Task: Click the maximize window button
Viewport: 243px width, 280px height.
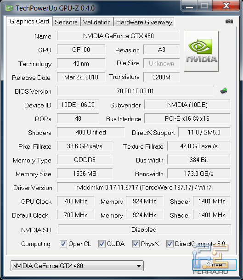Action: (205, 6)
